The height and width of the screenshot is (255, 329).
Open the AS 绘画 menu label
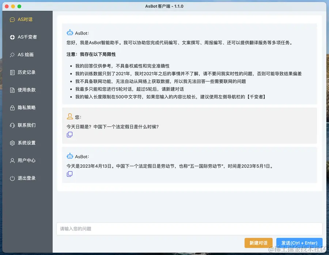(x=26, y=55)
